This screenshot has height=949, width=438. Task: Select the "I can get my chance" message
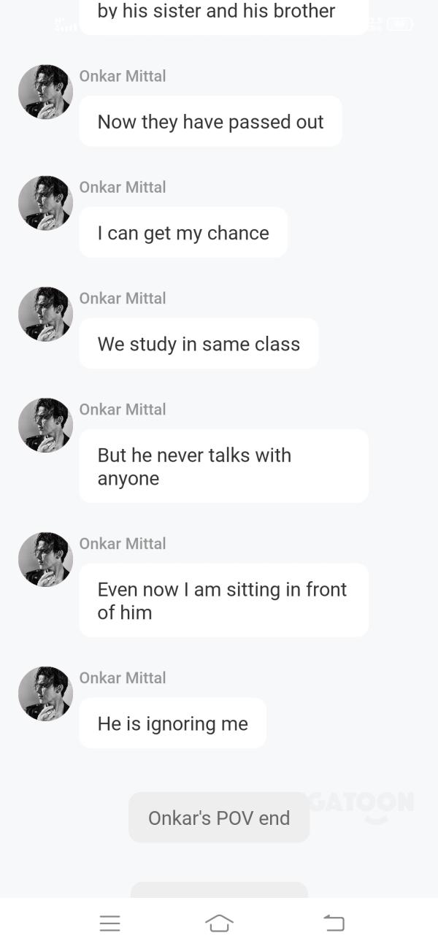pos(183,233)
